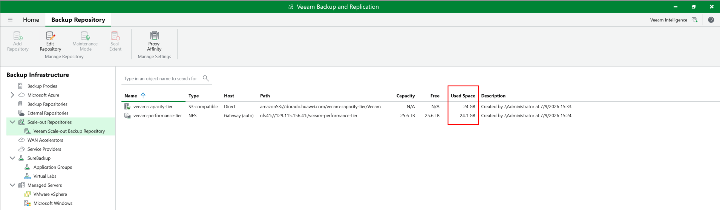
Task: Expand the Microsoft Azure node
Action: (12, 95)
